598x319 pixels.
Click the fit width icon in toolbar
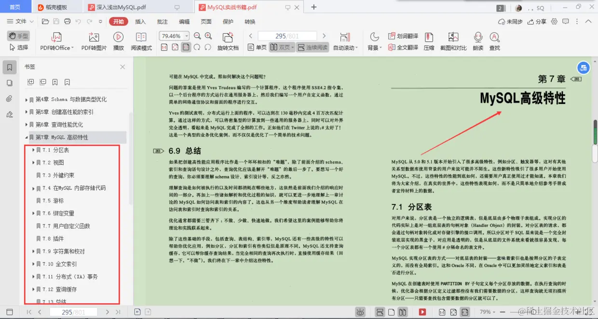(x=186, y=47)
